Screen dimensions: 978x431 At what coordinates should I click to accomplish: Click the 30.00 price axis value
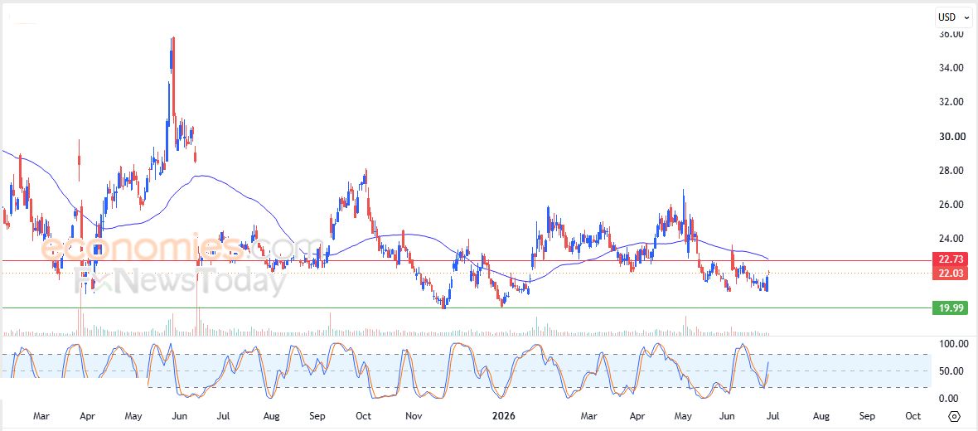[952, 137]
